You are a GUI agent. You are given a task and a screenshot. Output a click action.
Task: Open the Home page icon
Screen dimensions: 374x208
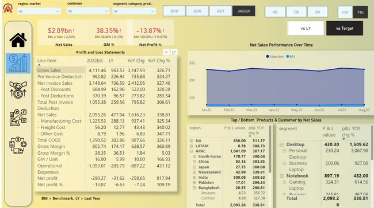[18, 40]
